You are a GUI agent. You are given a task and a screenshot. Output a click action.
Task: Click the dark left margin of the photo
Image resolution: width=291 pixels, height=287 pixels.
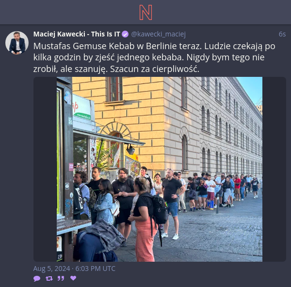[45, 169]
